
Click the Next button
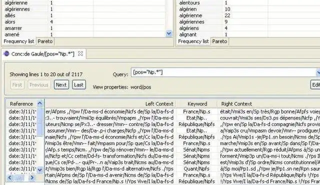tap(61, 84)
